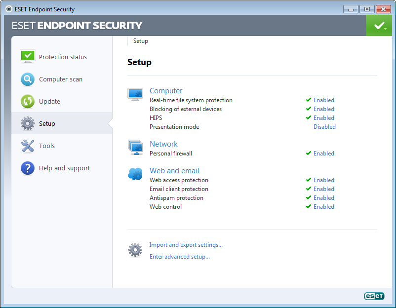
Task: Open Import and export settings link
Action: pyautogui.click(x=186, y=245)
